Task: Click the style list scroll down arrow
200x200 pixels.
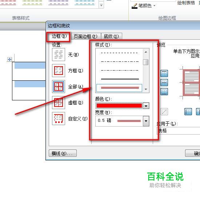Action: pyautogui.click(x=146, y=89)
